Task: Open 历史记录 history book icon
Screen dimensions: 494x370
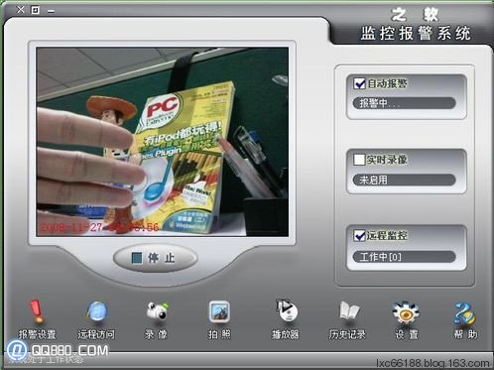Action: pos(349,310)
